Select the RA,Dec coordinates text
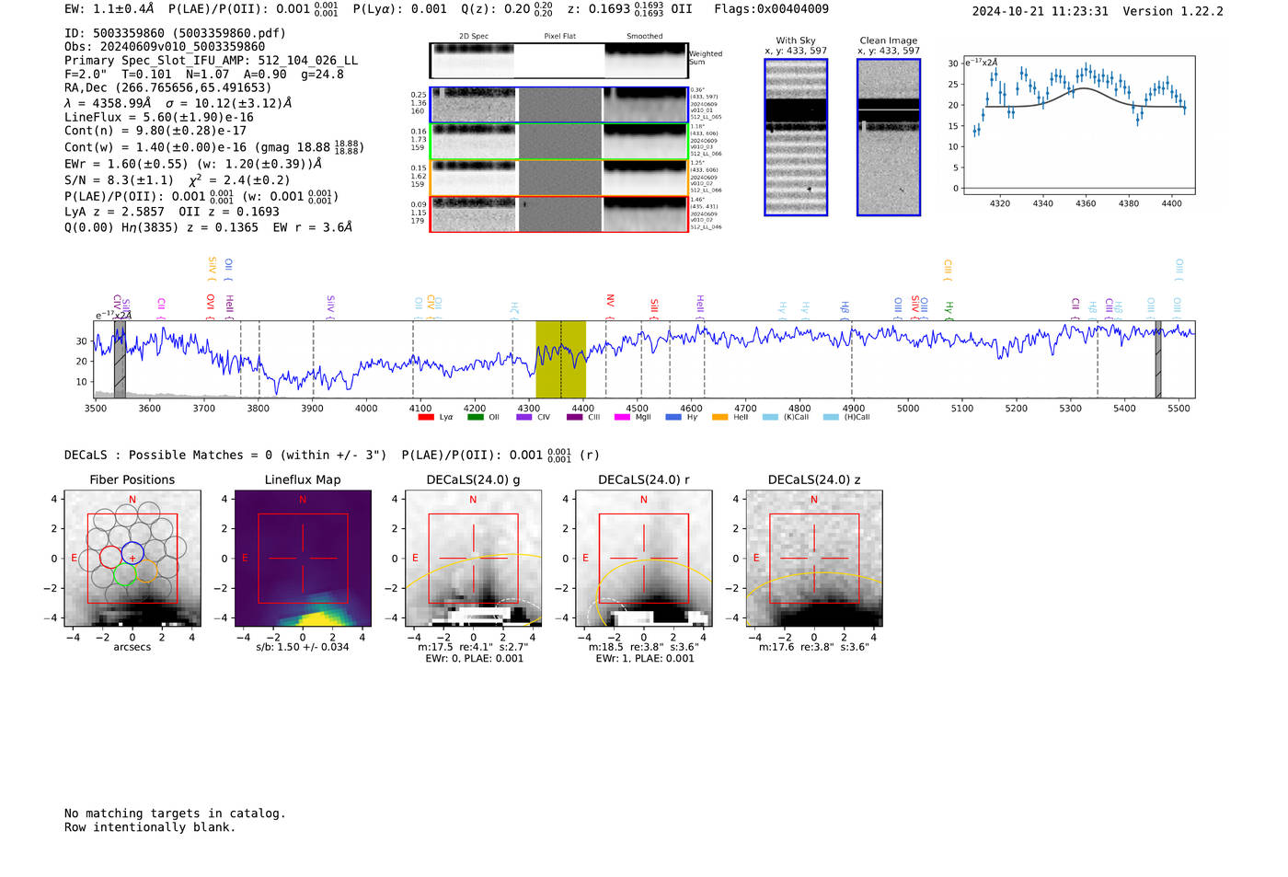This screenshot has width=1288, height=877. (167, 88)
